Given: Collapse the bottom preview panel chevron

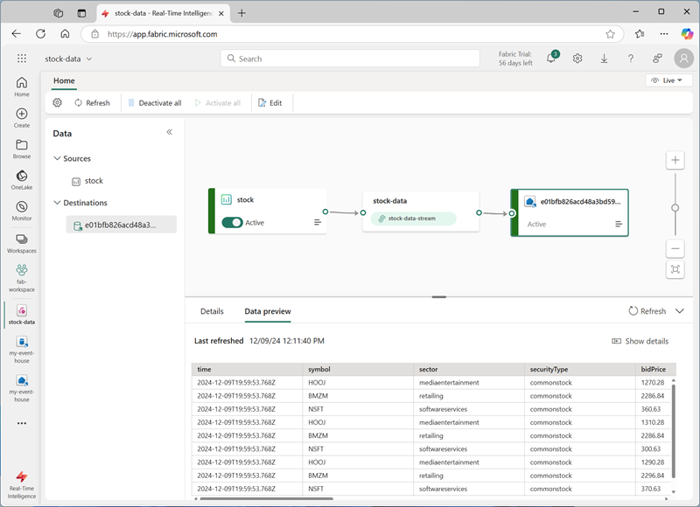Looking at the screenshot, I should pos(680,311).
